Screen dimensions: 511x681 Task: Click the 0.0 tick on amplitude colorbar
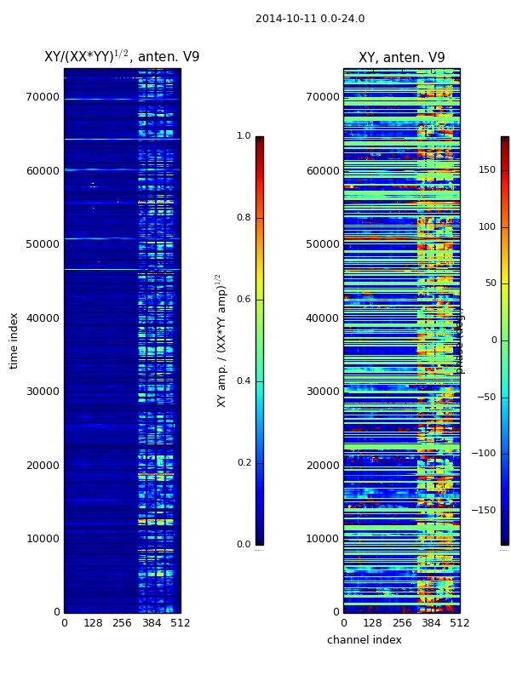coord(244,545)
